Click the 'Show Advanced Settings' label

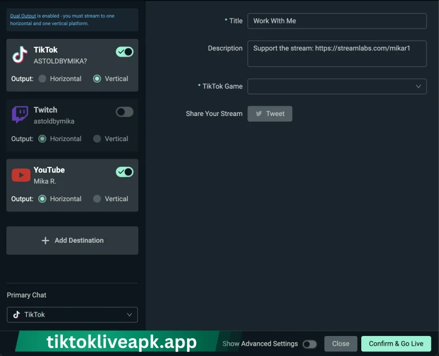pyautogui.click(x=260, y=343)
